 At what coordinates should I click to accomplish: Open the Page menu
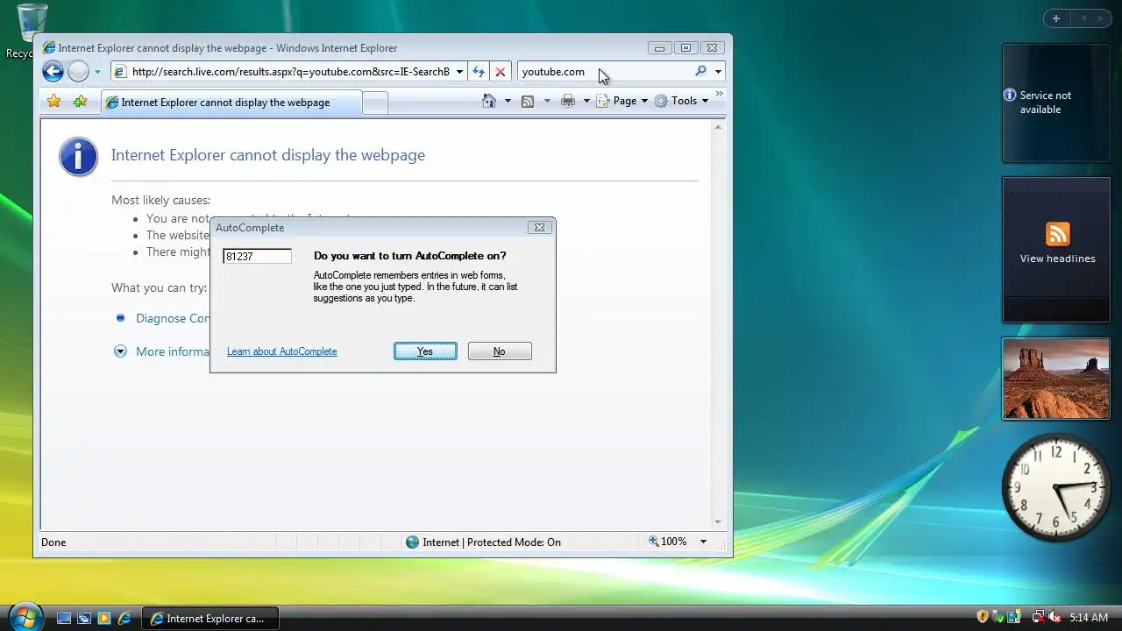[622, 101]
